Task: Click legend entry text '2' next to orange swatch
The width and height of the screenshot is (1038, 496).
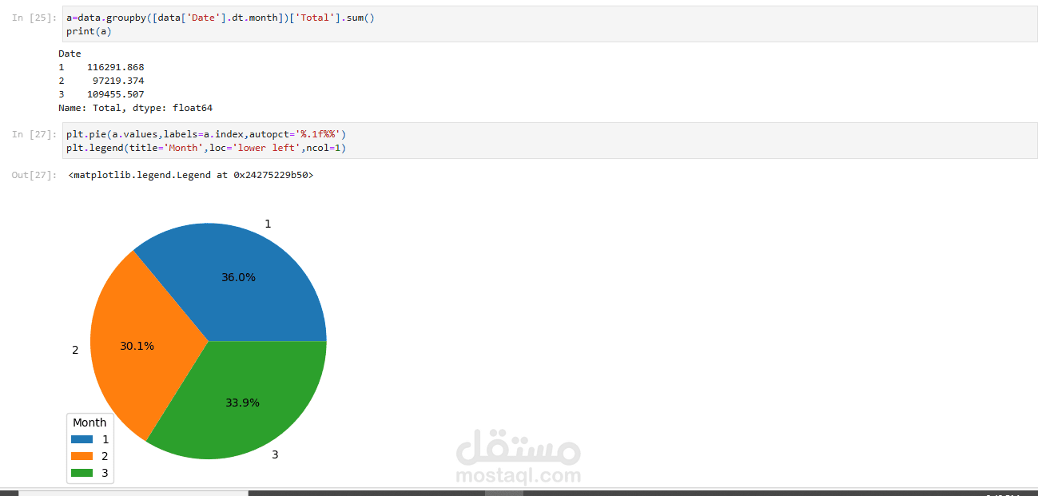Action: (x=105, y=456)
